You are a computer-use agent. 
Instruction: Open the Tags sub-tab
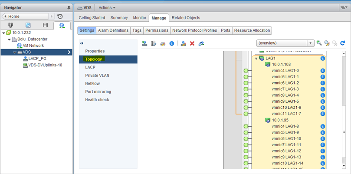[137, 30]
